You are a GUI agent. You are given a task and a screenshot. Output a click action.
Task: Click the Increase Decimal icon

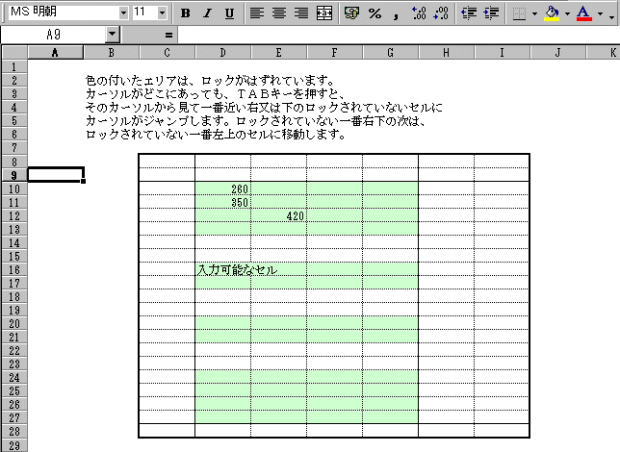419,13
